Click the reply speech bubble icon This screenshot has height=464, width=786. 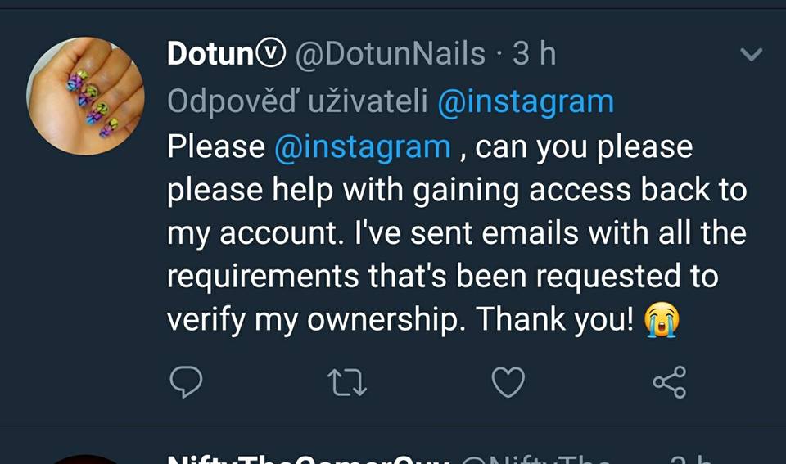[x=185, y=381]
